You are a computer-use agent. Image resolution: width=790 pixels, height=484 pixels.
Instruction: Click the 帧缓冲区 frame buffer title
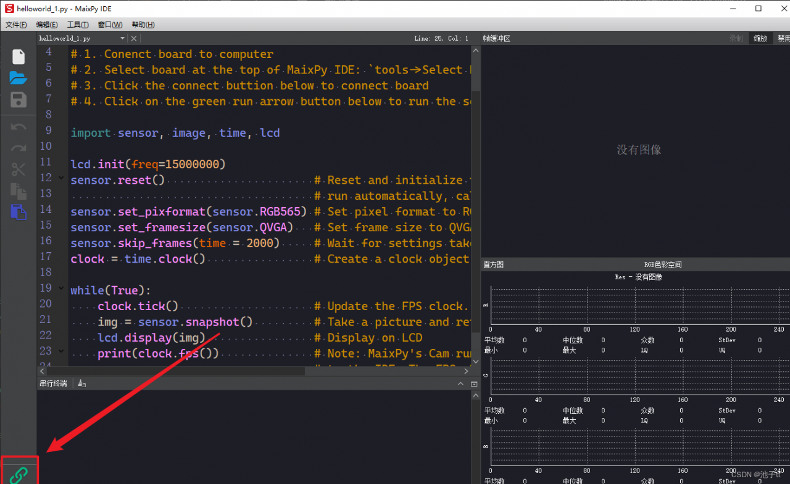coord(497,38)
